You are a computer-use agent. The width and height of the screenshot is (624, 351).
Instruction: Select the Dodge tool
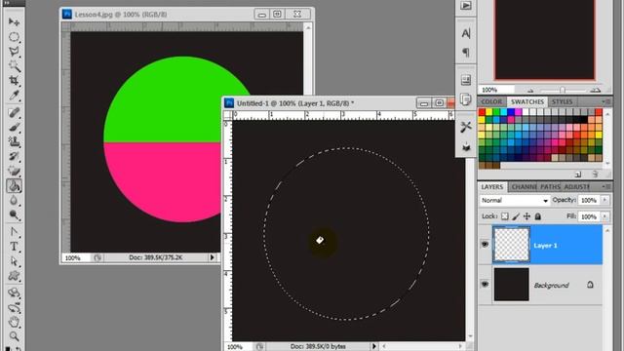point(14,214)
